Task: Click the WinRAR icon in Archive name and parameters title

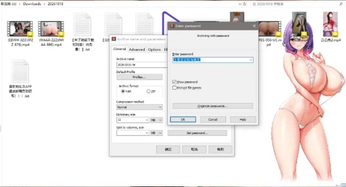Action: pyautogui.click(x=114, y=39)
